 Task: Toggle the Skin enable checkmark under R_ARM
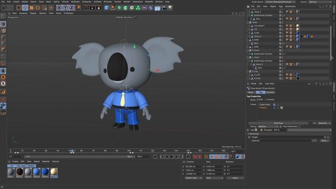[285, 44]
